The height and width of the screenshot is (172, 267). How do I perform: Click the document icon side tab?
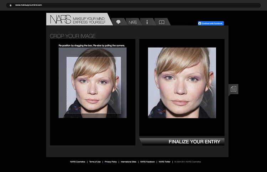coord(234,89)
